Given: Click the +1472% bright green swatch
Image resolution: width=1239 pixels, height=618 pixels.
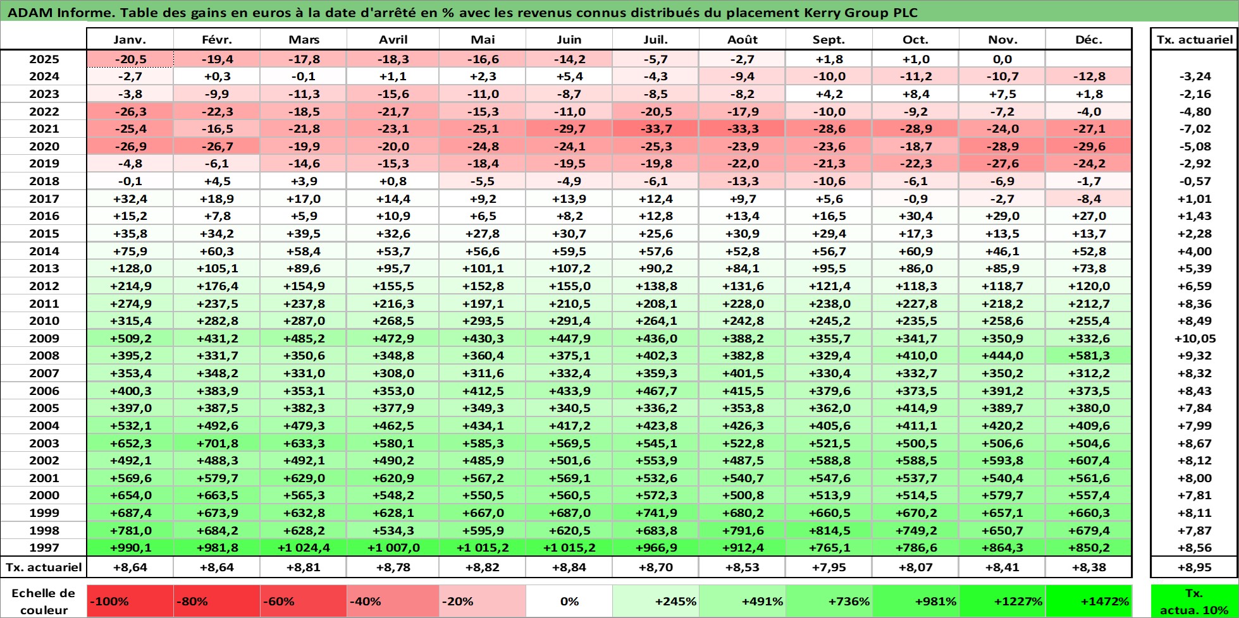Looking at the screenshot, I should click(x=1088, y=601).
